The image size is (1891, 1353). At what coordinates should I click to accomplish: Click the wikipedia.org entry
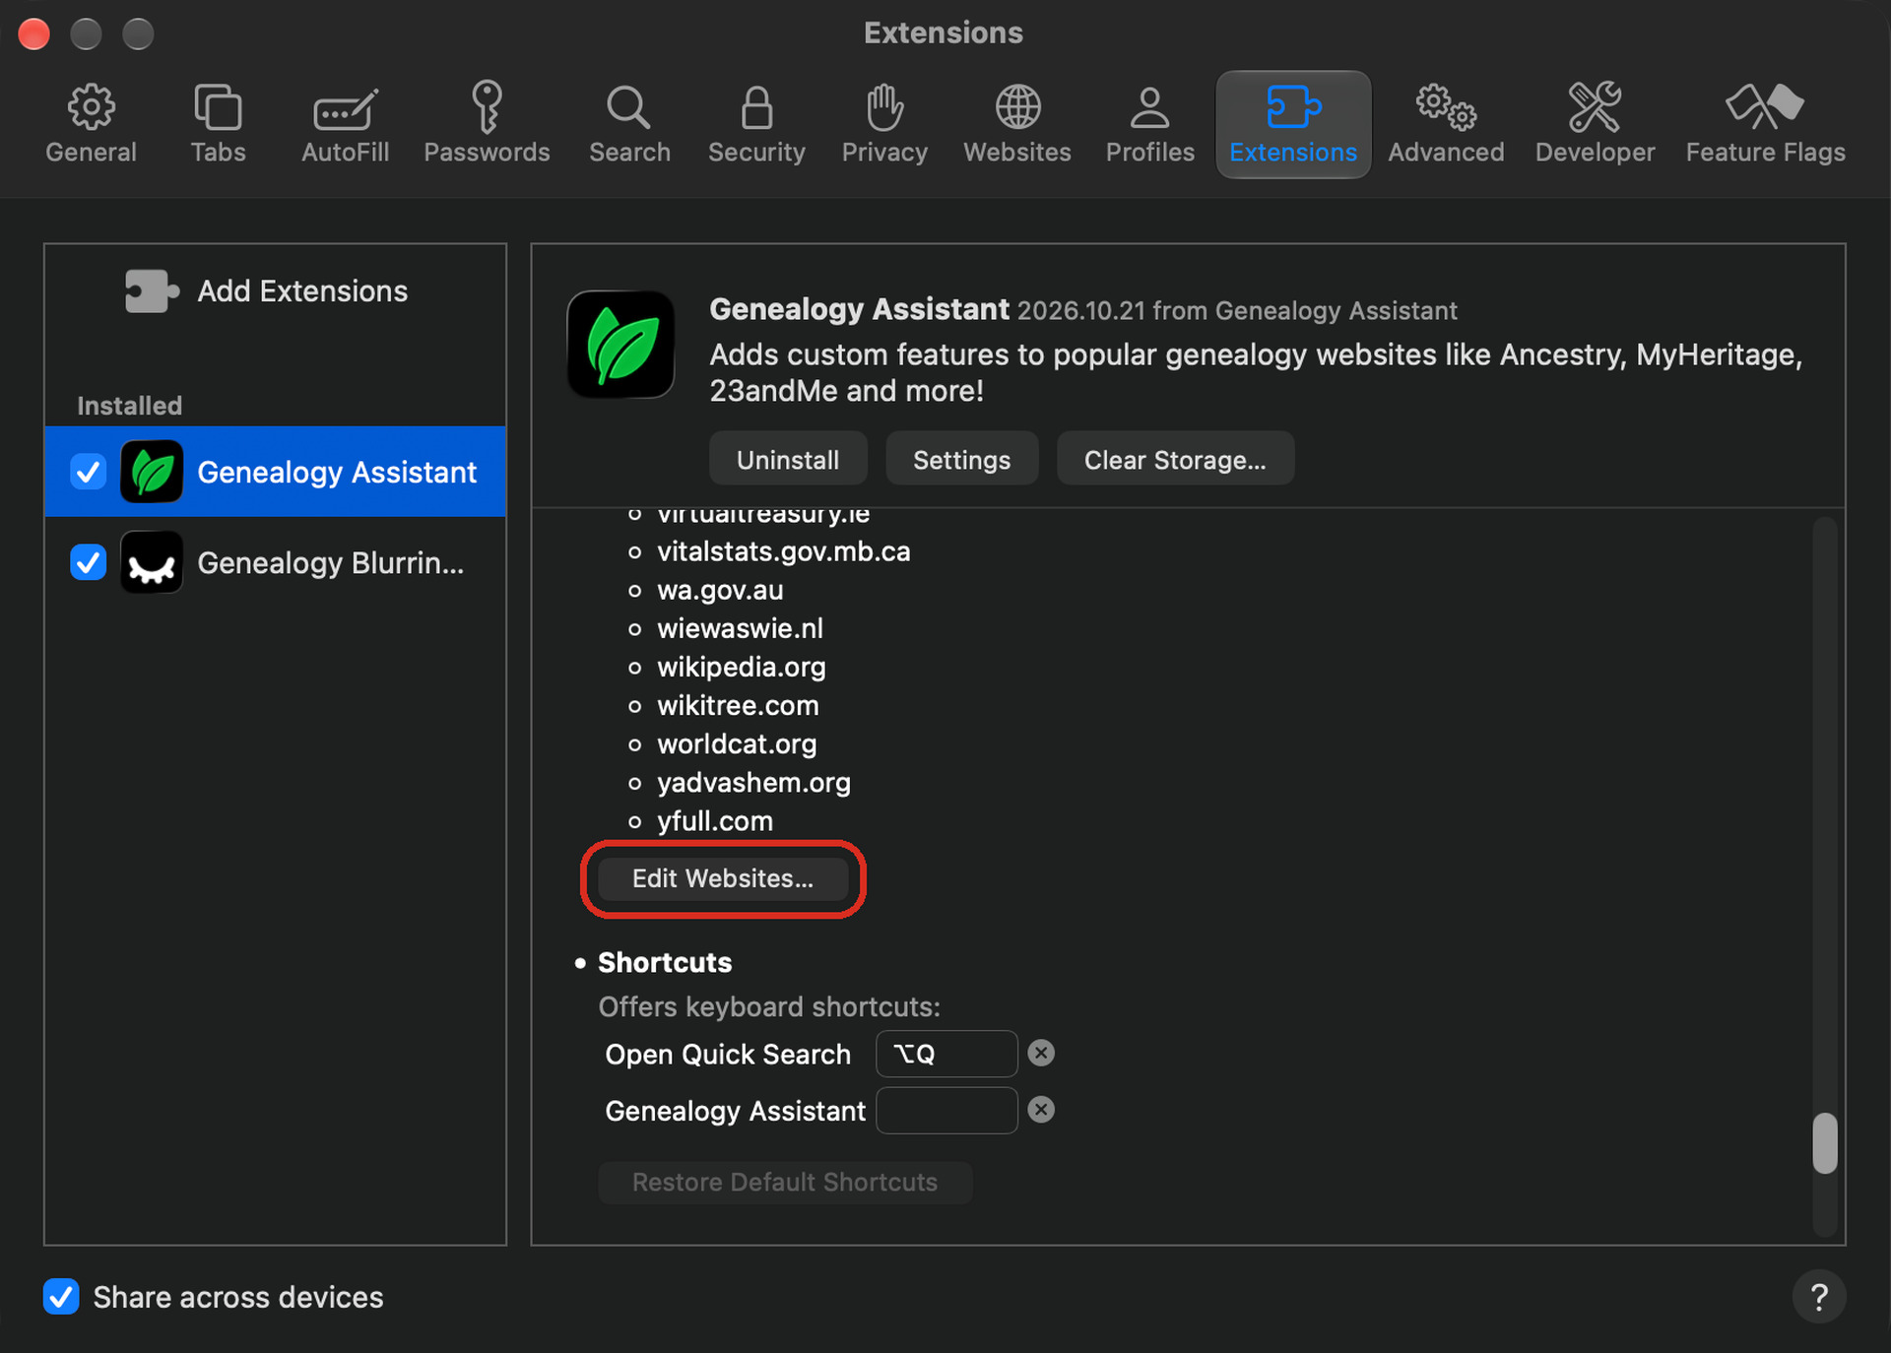point(742,667)
